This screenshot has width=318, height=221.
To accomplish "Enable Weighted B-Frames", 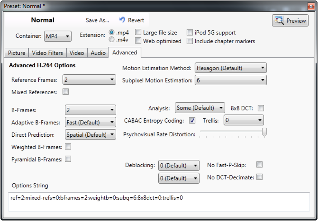I will click(68, 147).
